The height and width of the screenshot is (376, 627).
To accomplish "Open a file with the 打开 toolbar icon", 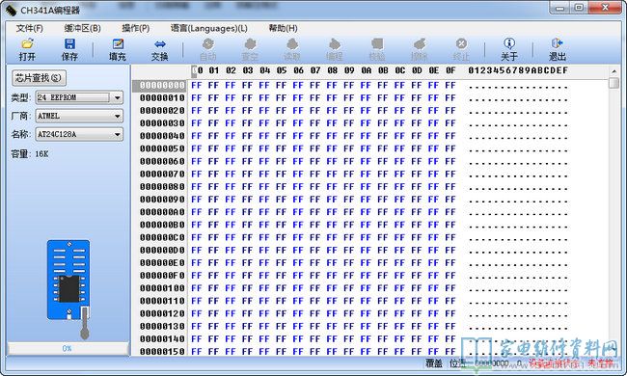I will pyautogui.click(x=27, y=49).
